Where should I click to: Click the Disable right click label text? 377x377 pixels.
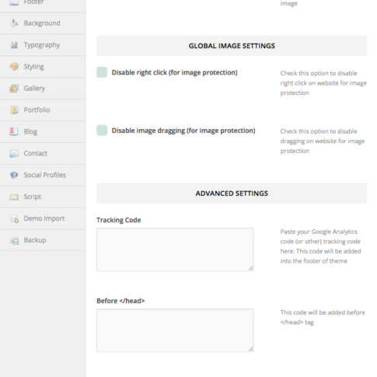coord(174,72)
